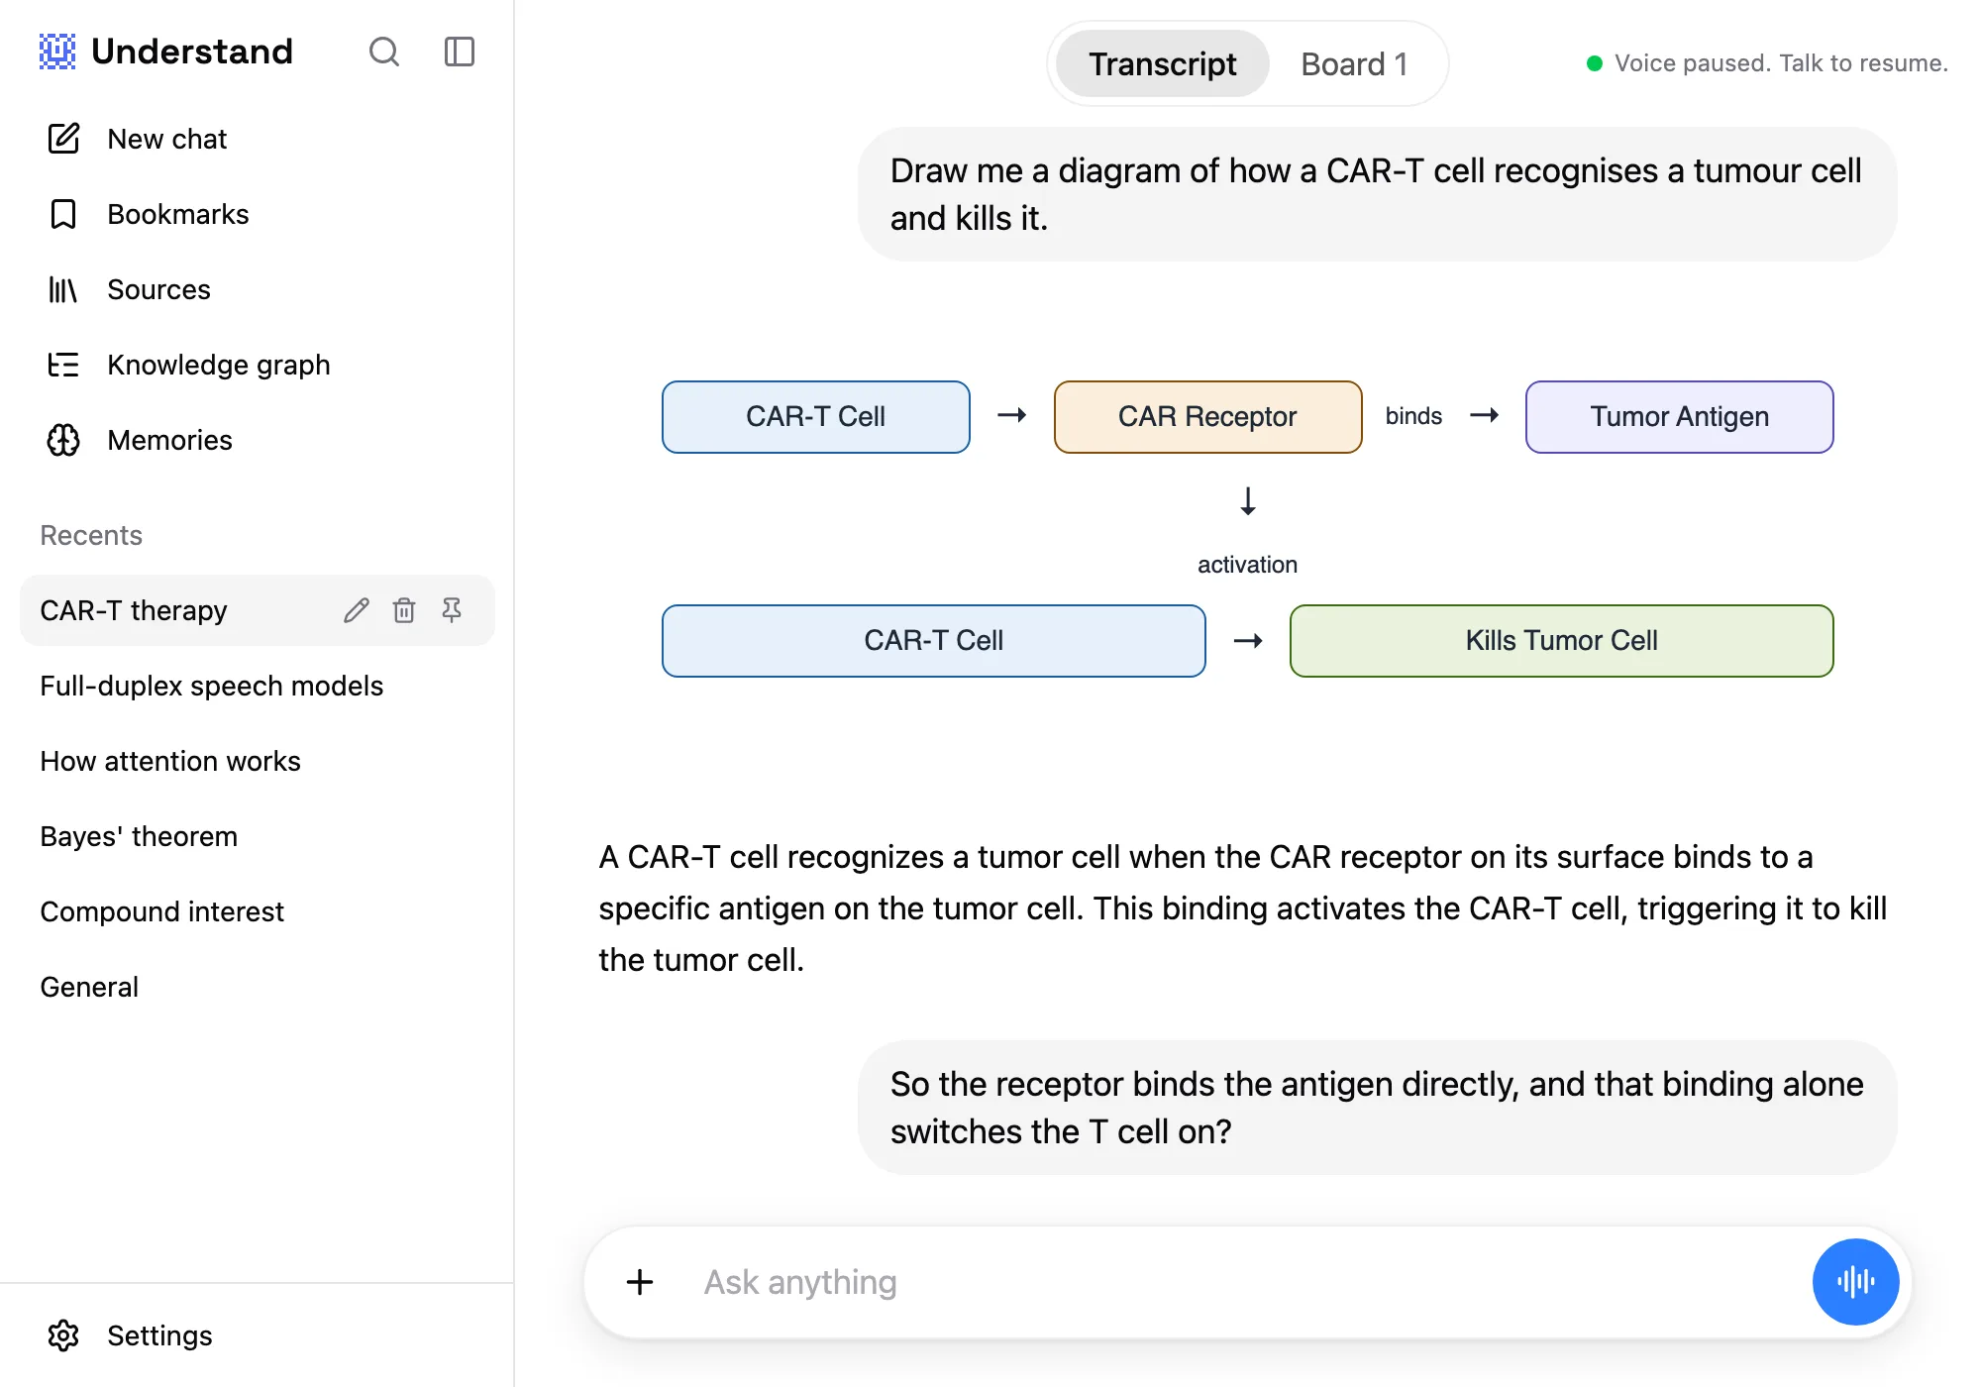Image resolution: width=1981 pixels, height=1387 pixels.
Task: Switch to the Transcript tab
Action: coord(1163,63)
